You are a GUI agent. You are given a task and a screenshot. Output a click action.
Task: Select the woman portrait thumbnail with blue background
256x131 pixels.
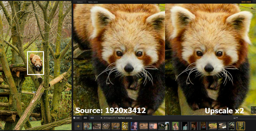134,126
